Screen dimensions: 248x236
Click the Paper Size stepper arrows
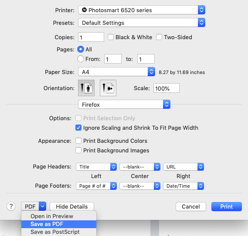[x=151, y=72]
